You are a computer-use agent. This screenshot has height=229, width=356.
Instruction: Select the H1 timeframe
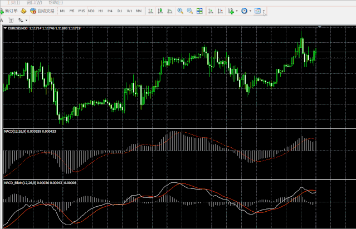[x=100, y=11]
